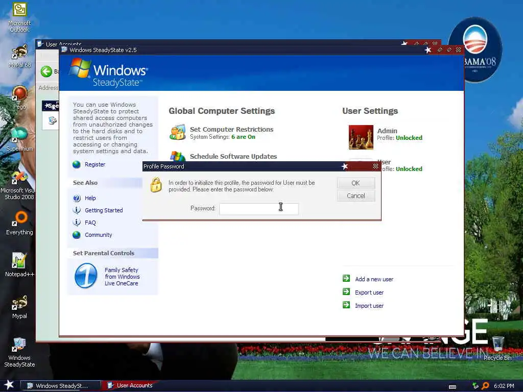
Task: Click the padlock icon in the password dialog
Action: pos(156,185)
